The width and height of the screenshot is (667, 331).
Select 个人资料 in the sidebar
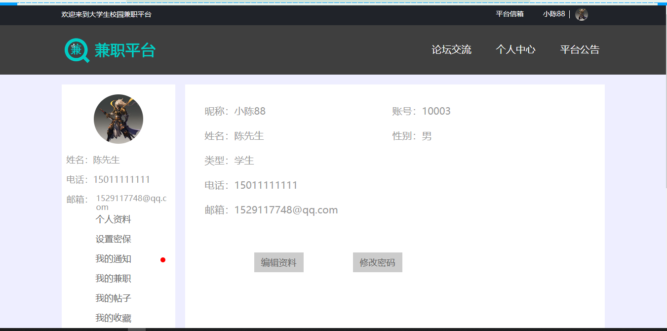click(x=114, y=219)
